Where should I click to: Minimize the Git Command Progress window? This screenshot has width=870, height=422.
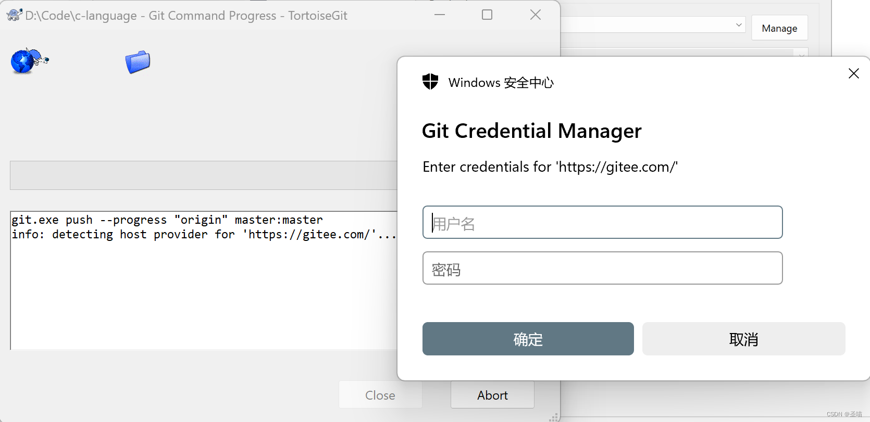click(x=440, y=15)
